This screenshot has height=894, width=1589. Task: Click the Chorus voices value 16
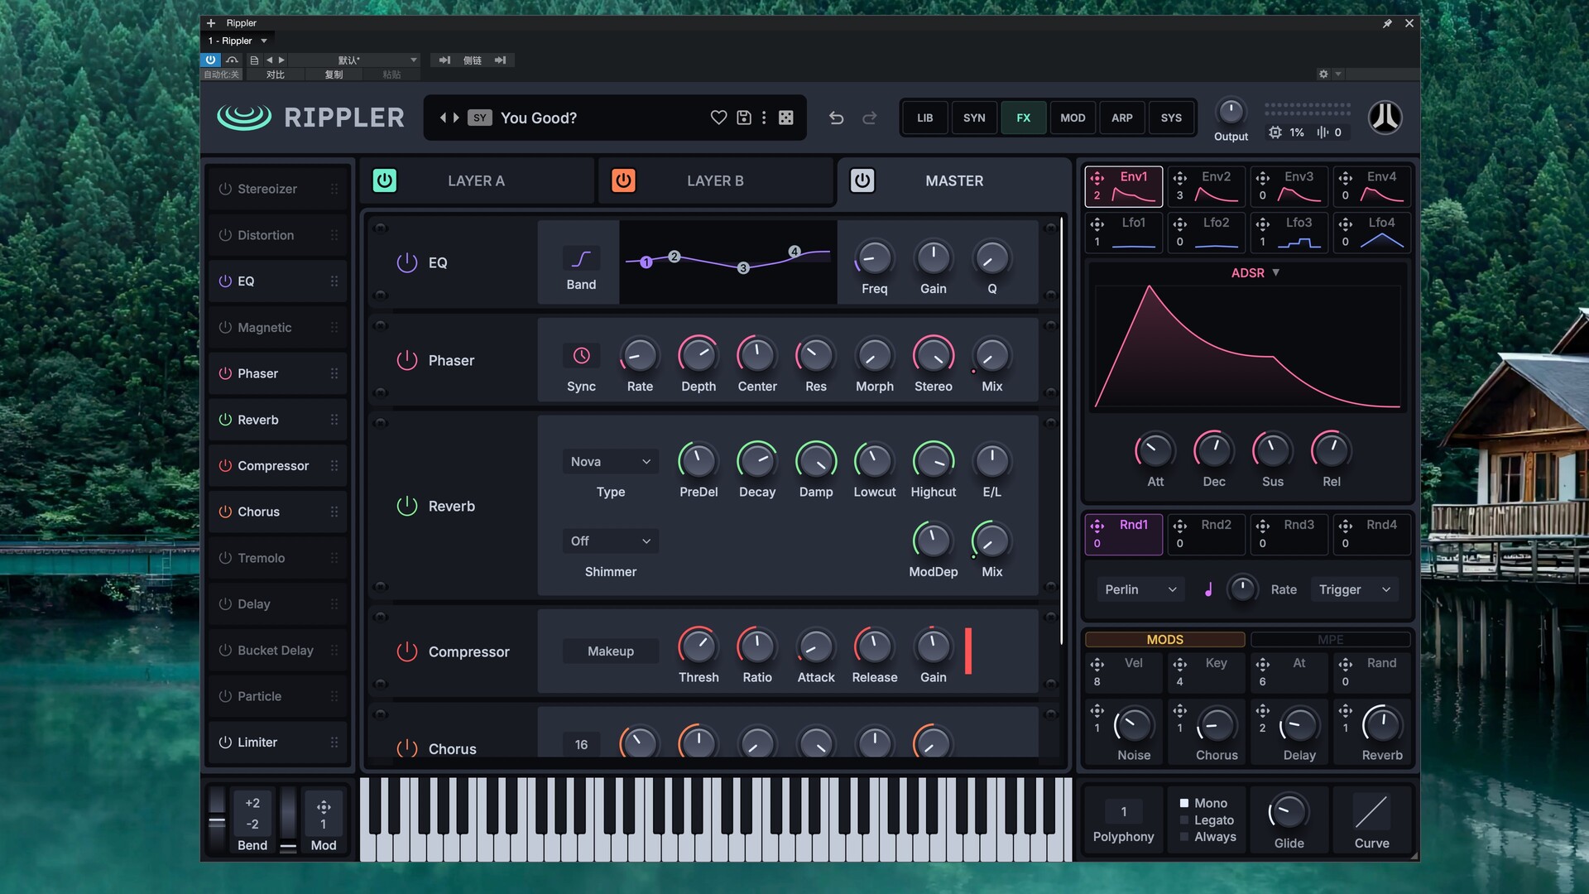(x=581, y=745)
